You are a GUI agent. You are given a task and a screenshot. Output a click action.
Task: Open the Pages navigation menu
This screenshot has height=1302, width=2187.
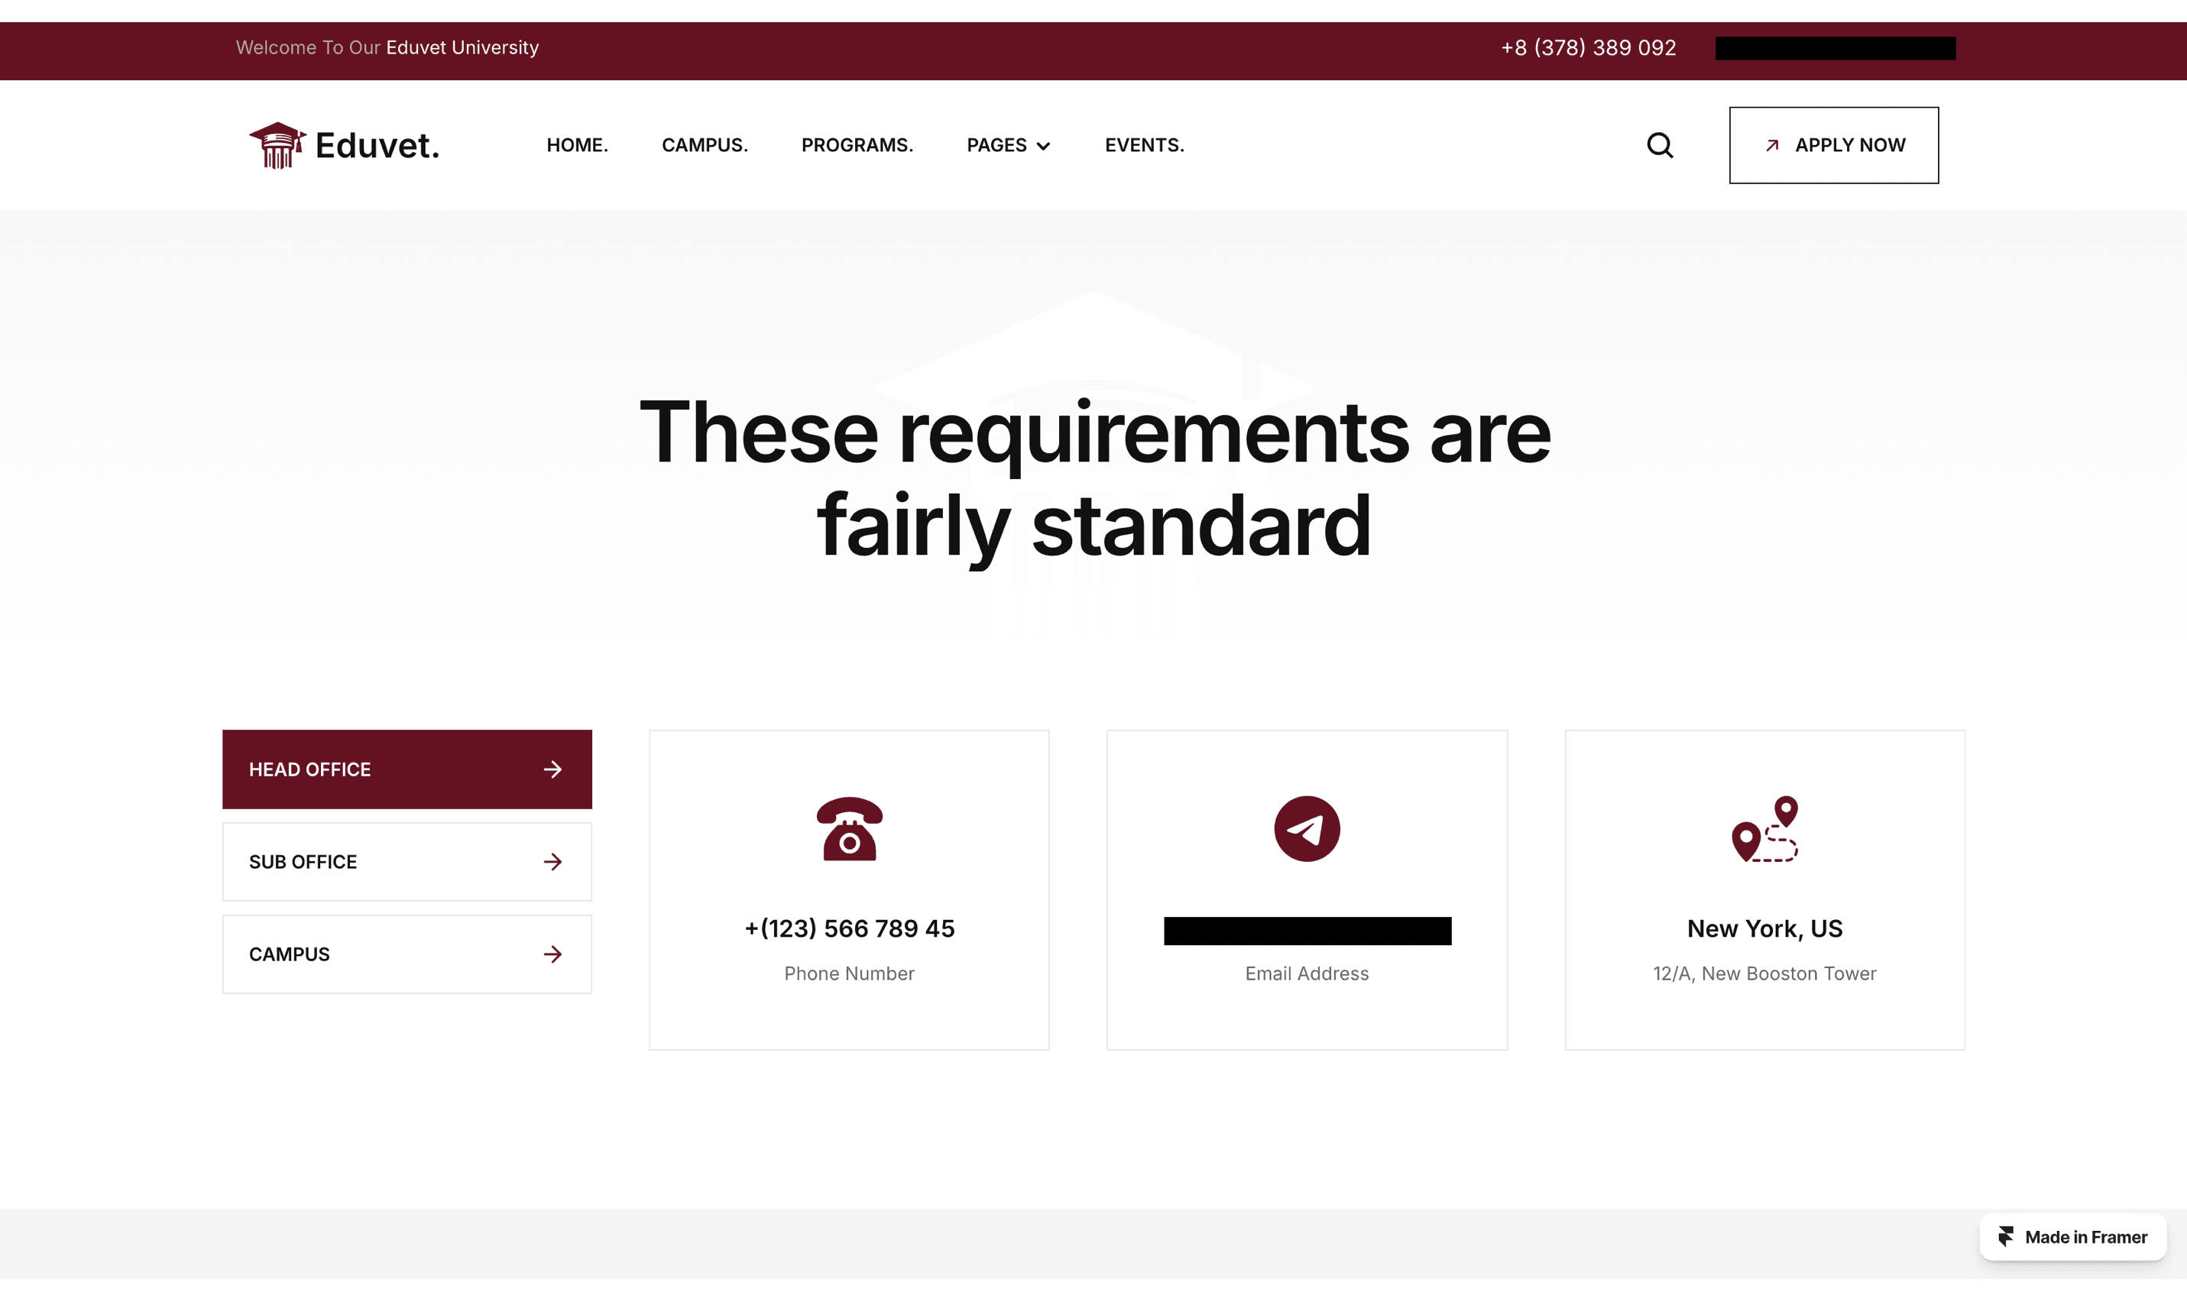996,144
